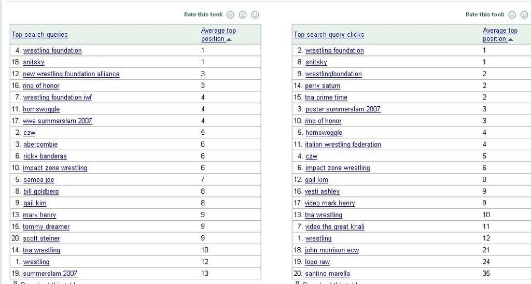Viewport: 531px width, 284px height.
Task: Open 'new wrestling foundation alliance' query
Action: pyautogui.click(x=71, y=74)
